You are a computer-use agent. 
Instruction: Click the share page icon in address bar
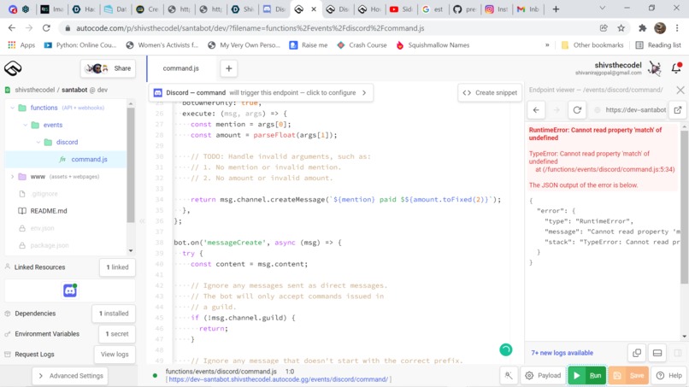click(604, 28)
